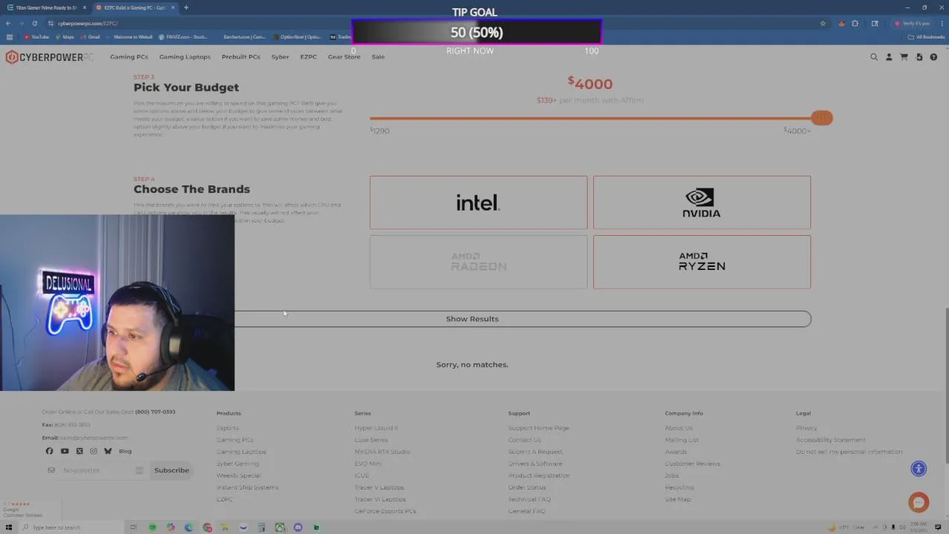Click the Subscribe button
Image resolution: width=949 pixels, height=534 pixels.
[171, 470]
